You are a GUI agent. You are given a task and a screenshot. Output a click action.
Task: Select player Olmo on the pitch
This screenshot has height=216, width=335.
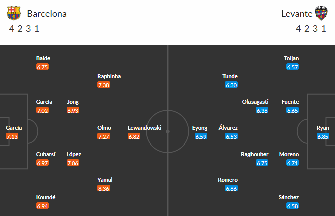pyautogui.click(x=104, y=128)
